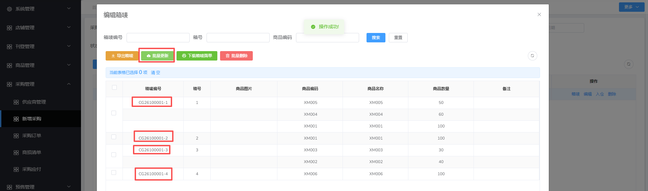This screenshot has width=648, height=191.
Task: Focus the 箱号 input field
Action: click(x=238, y=38)
